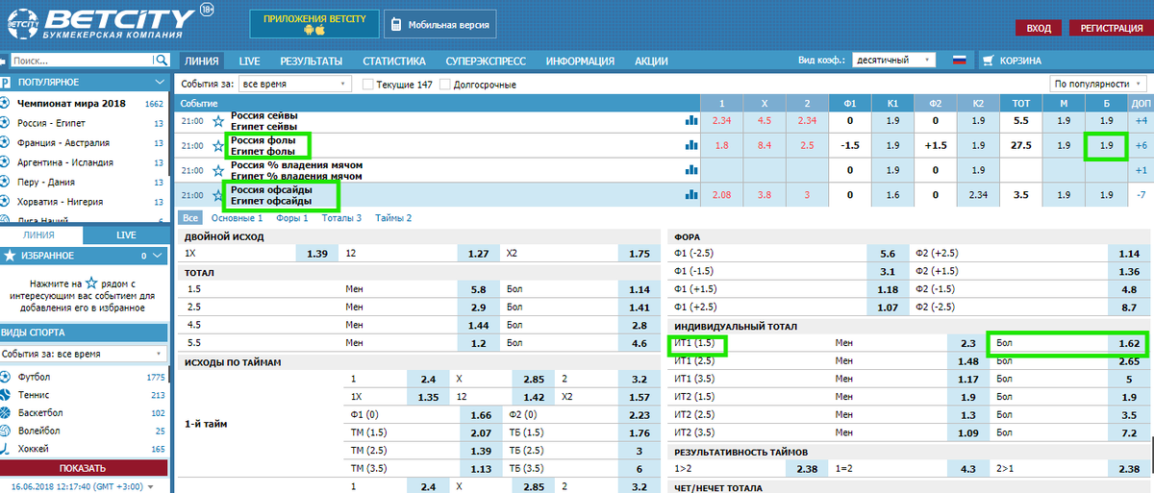Click the Вход login button
This screenshot has height=493, width=1154.
coord(1039,28)
